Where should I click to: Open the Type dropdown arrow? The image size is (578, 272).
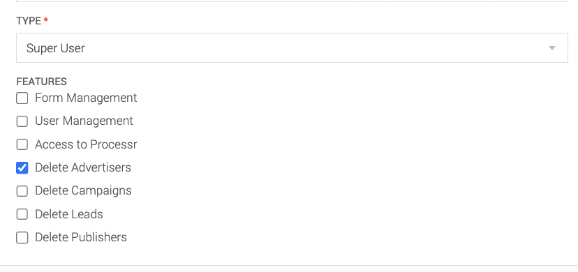(552, 48)
